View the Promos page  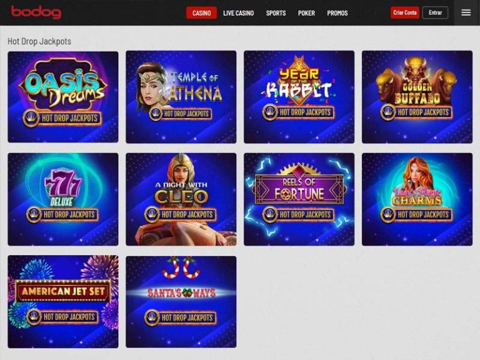pos(337,13)
